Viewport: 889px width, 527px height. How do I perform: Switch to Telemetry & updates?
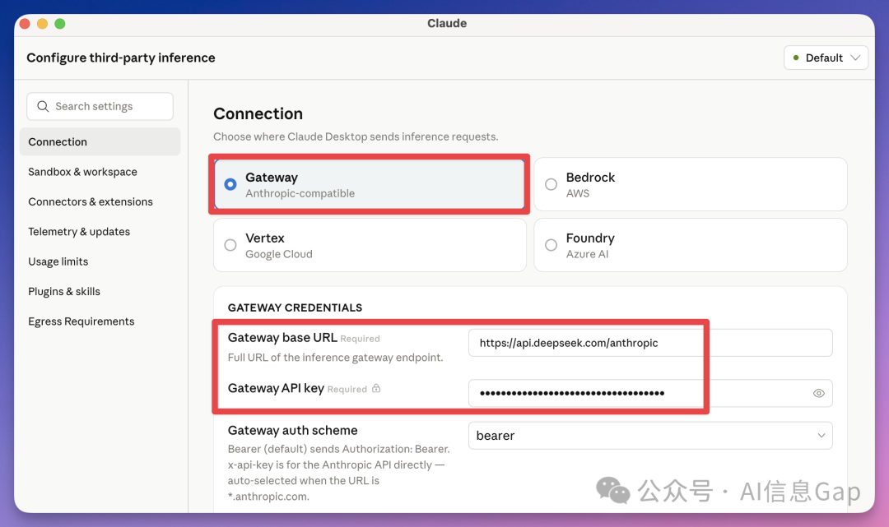click(79, 232)
